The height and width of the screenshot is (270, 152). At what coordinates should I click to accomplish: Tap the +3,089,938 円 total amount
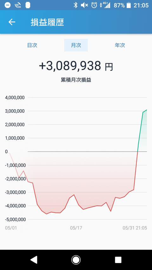point(76,66)
